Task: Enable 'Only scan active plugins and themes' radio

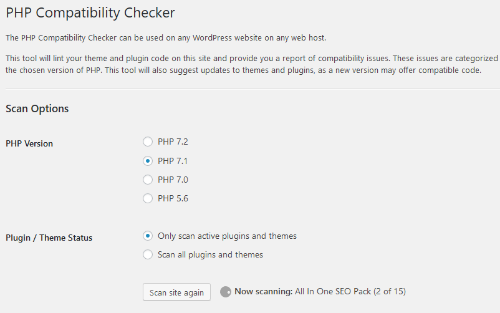Action: pos(148,236)
